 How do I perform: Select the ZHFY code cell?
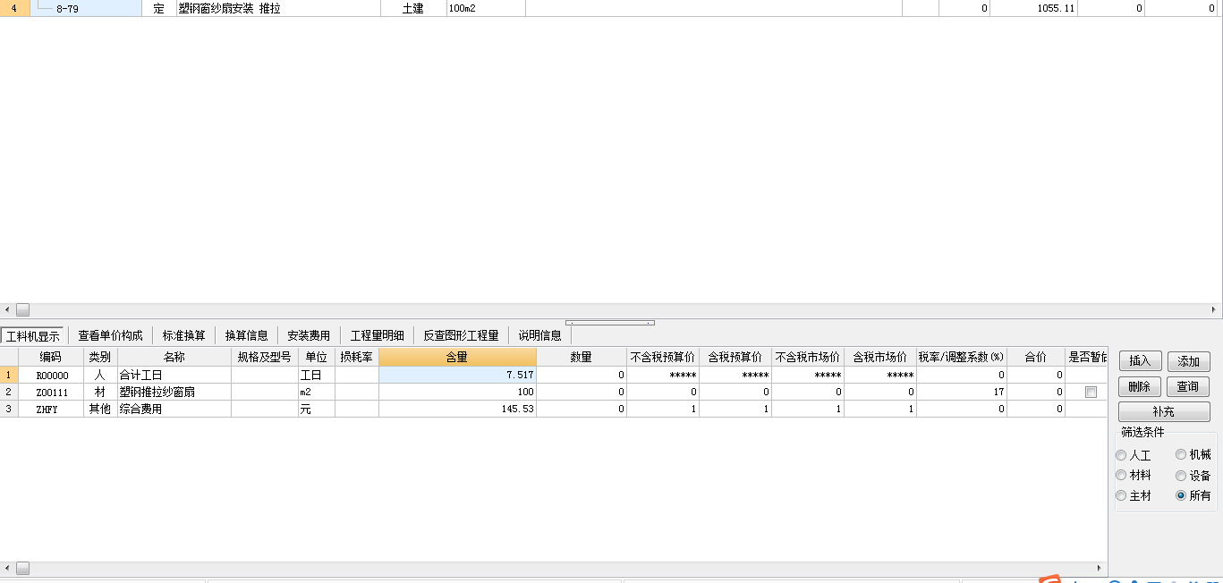(50, 409)
